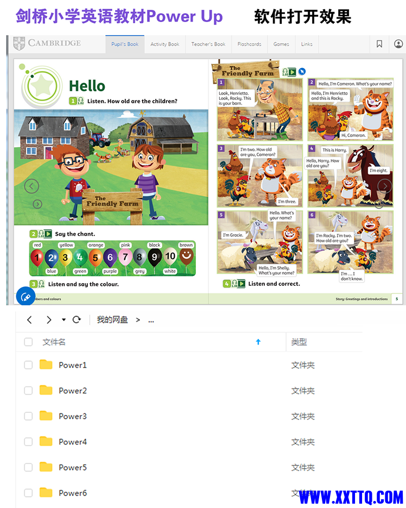This screenshot has width=406, height=508.
Task: Select the Flashcards tab
Action: click(x=249, y=44)
